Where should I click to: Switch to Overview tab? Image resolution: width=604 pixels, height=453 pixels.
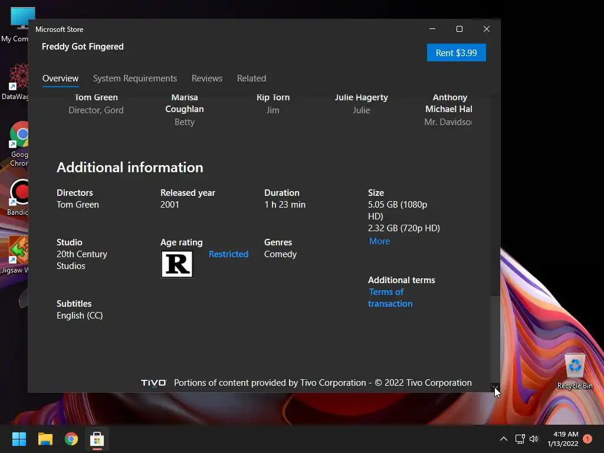(x=61, y=78)
